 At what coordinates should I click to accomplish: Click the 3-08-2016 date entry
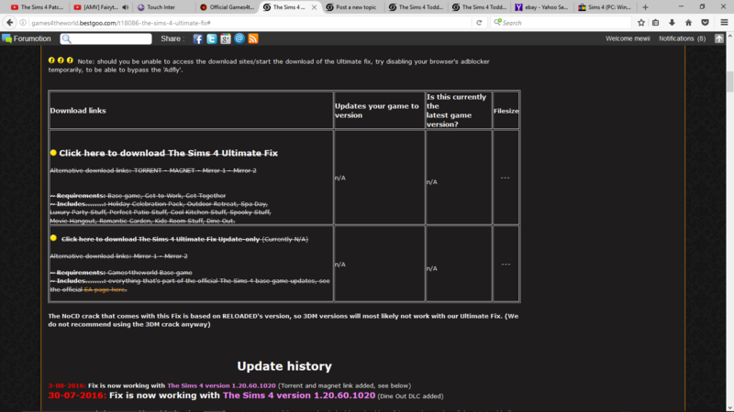click(x=67, y=385)
